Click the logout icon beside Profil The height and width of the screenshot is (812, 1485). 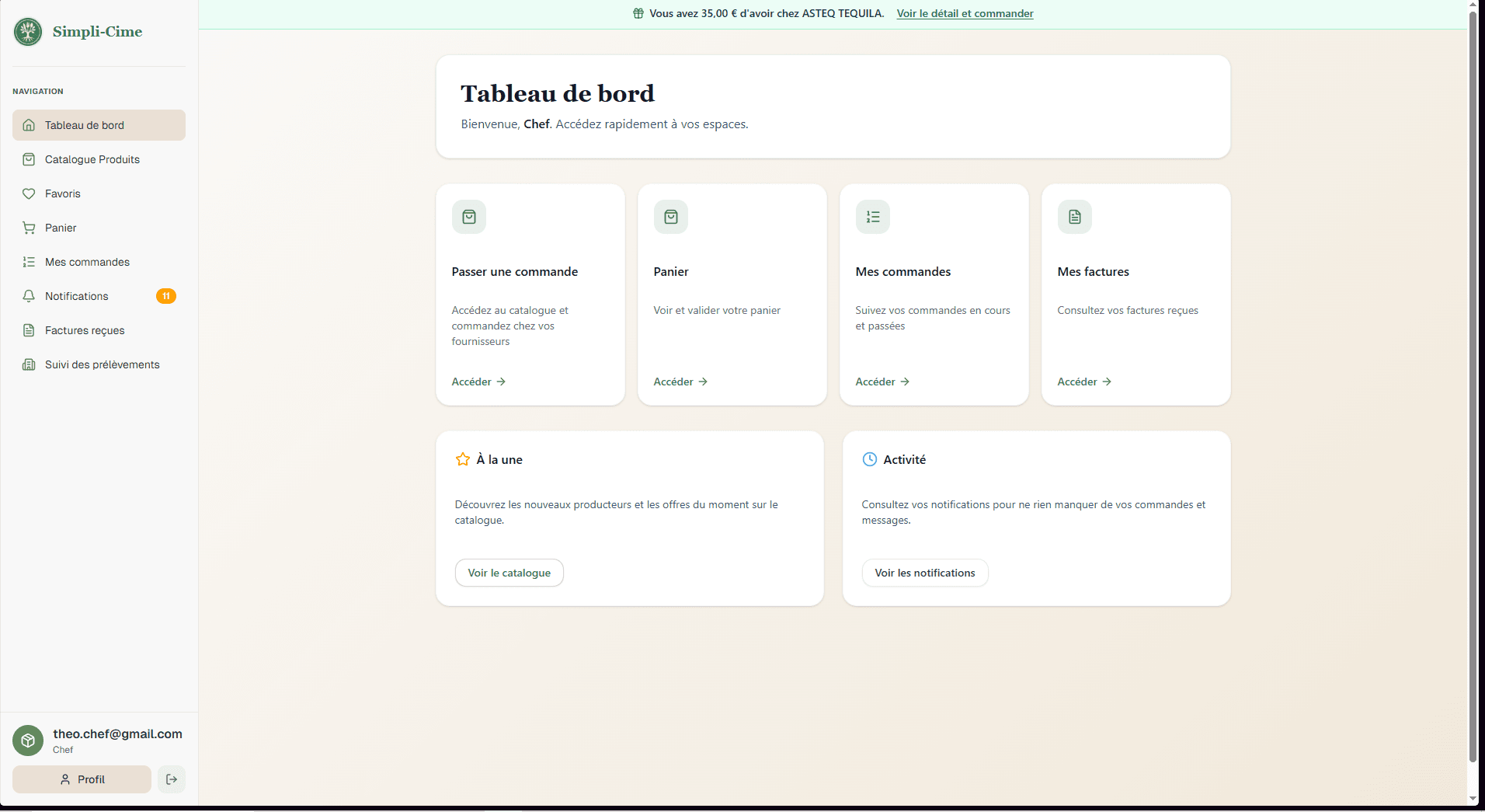click(x=172, y=779)
